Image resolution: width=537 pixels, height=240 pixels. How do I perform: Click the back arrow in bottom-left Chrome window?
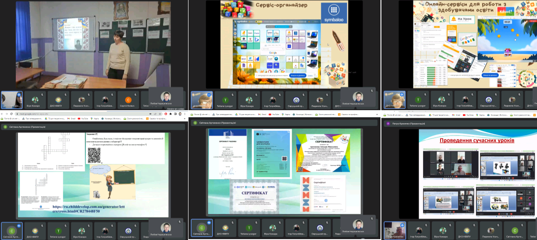click(x=2, y=114)
